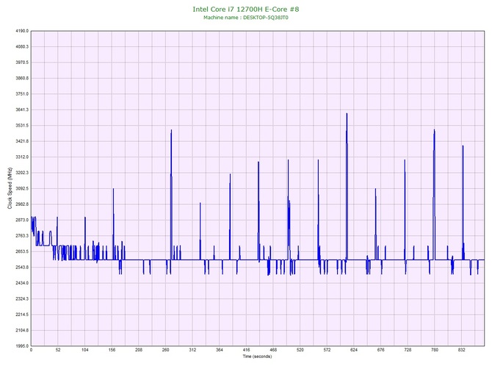Click the 2763.3 y-axis value
The width and height of the screenshot is (492, 369).
point(22,236)
